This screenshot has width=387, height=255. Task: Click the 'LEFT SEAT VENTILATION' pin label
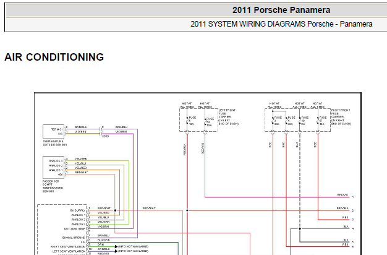point(69,251)
